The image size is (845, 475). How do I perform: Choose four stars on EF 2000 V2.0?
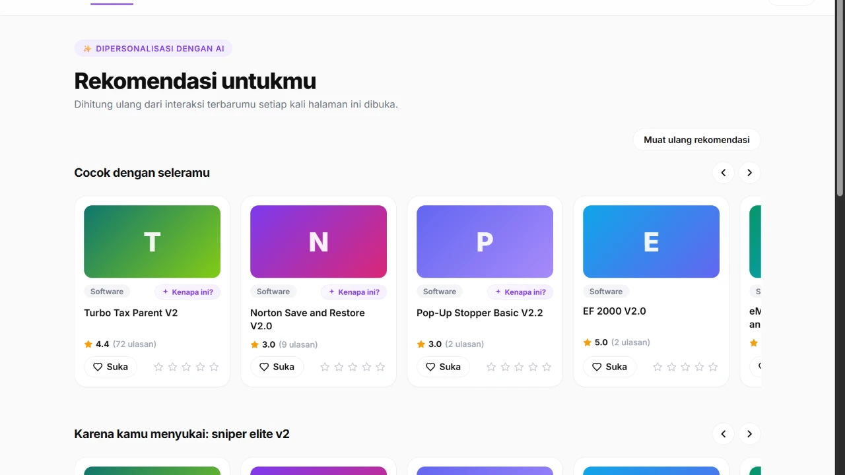(699, 367)
